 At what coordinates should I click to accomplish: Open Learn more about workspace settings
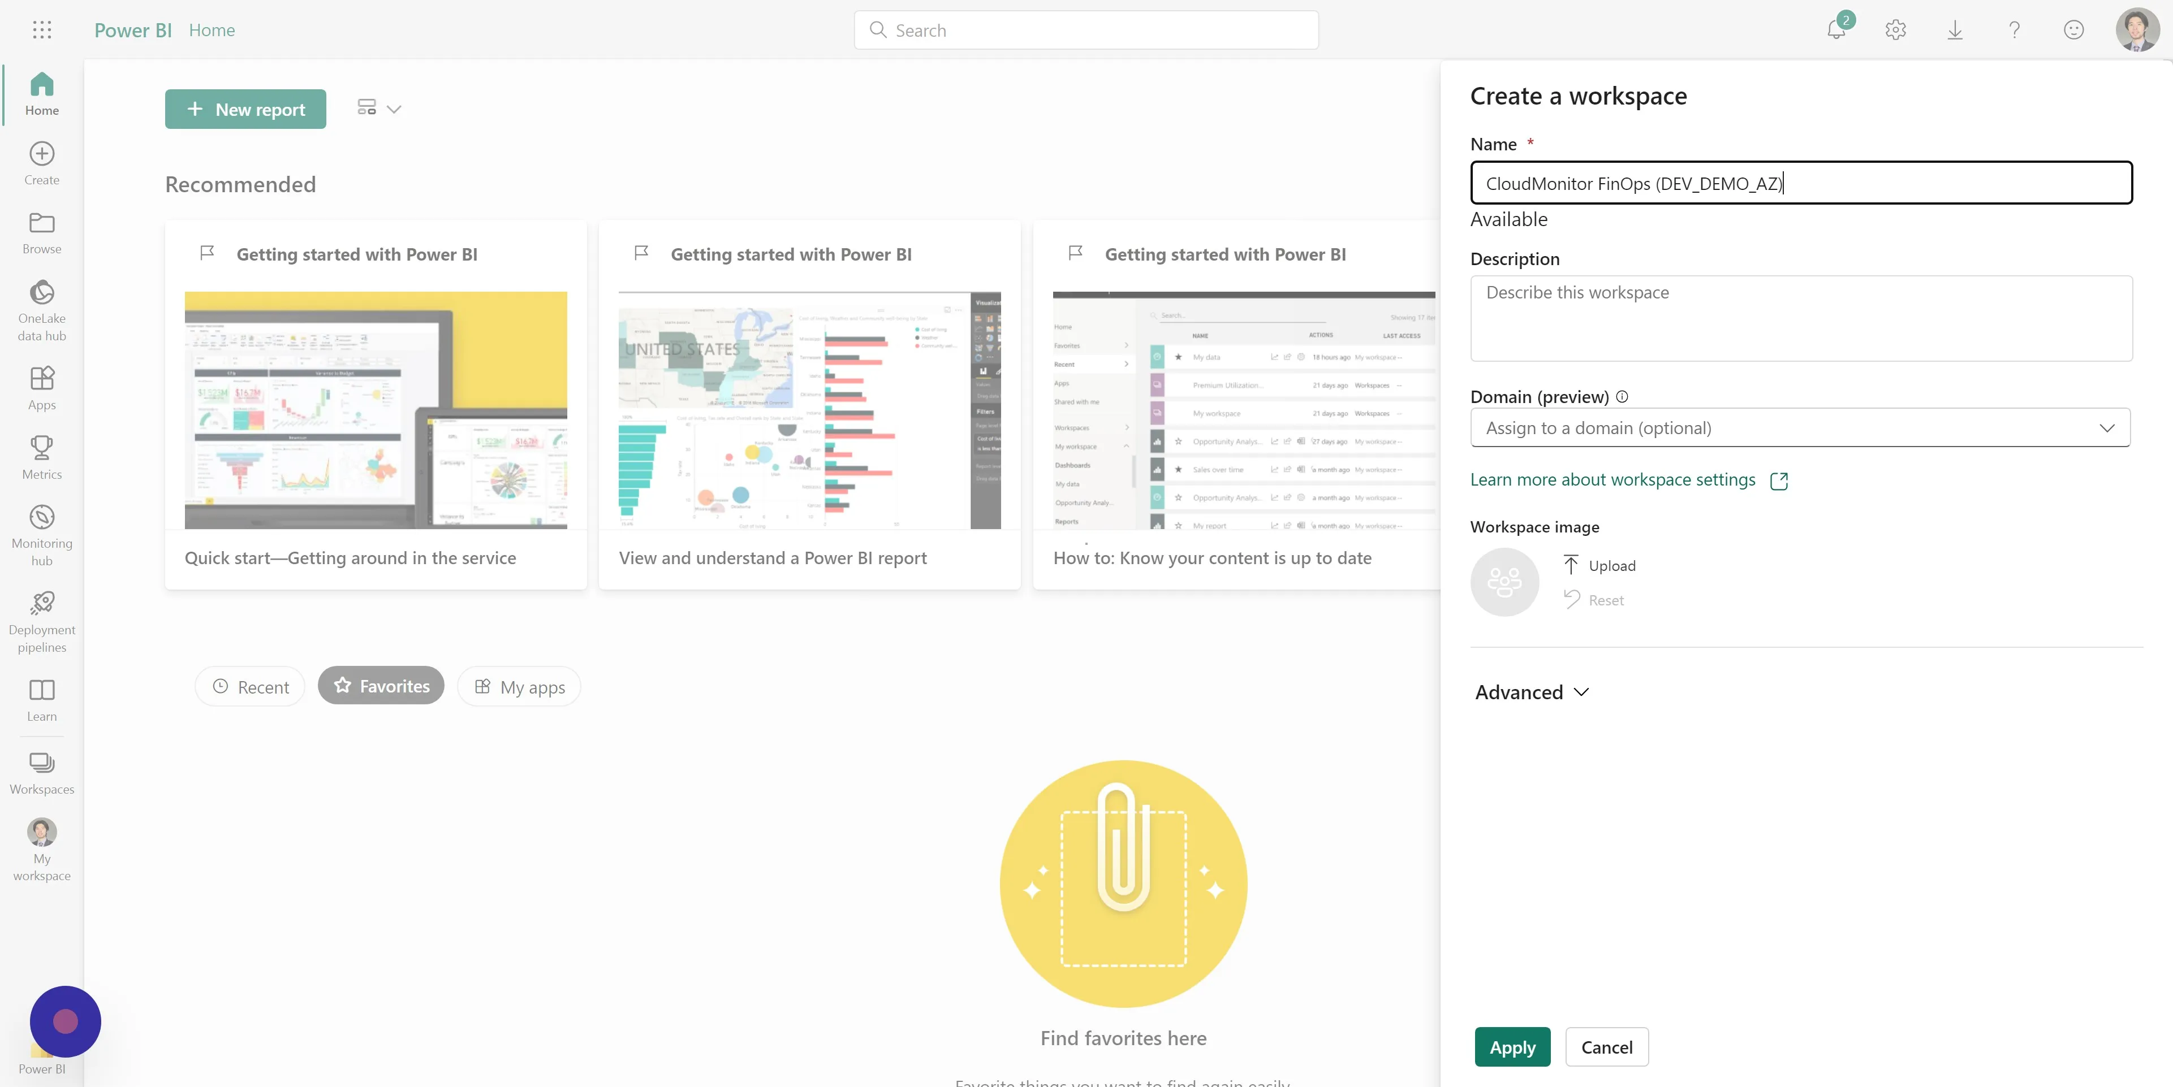pos(1612,479)
